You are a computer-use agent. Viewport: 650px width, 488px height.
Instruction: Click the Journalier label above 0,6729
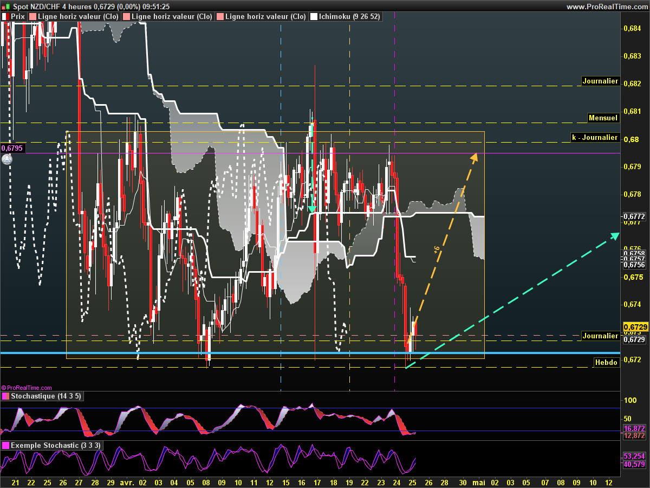click(x=600, y=336)
